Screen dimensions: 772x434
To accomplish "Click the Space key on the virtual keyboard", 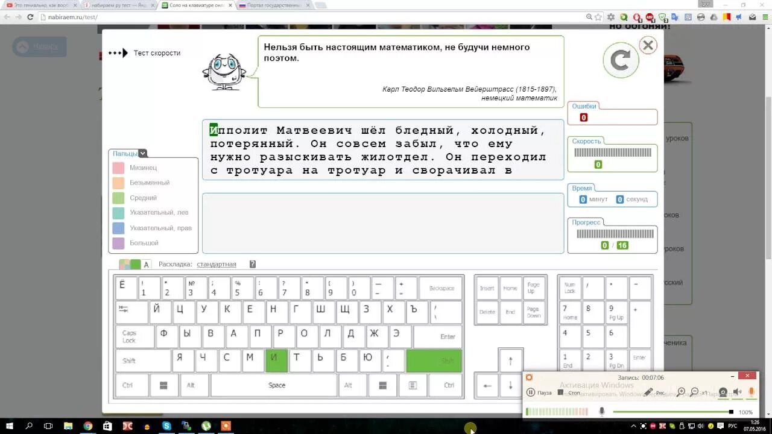I will pos(277,385).
